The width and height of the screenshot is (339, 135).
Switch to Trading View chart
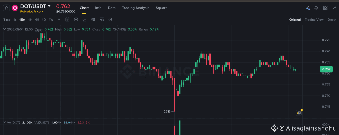[314, 20]
